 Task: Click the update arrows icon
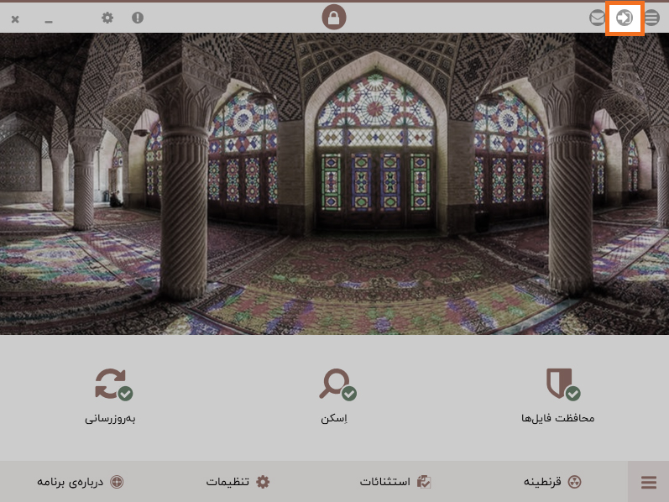[113, 384]
